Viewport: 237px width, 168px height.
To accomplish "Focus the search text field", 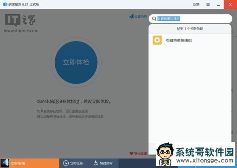I will pos(192,19).
